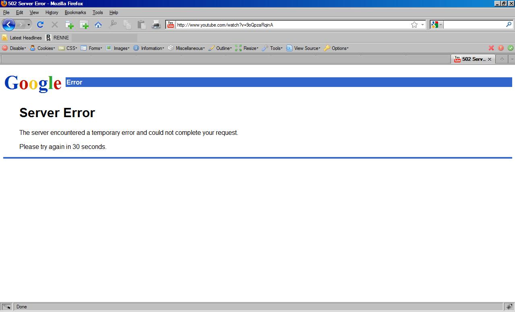Toggle the Web Developer error indicator icon
515x312 pixels.
[x=501, y=48]
